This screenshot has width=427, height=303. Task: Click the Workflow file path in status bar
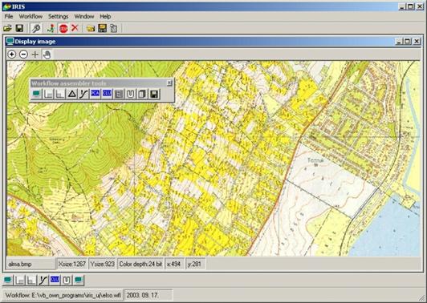point(63,295)
